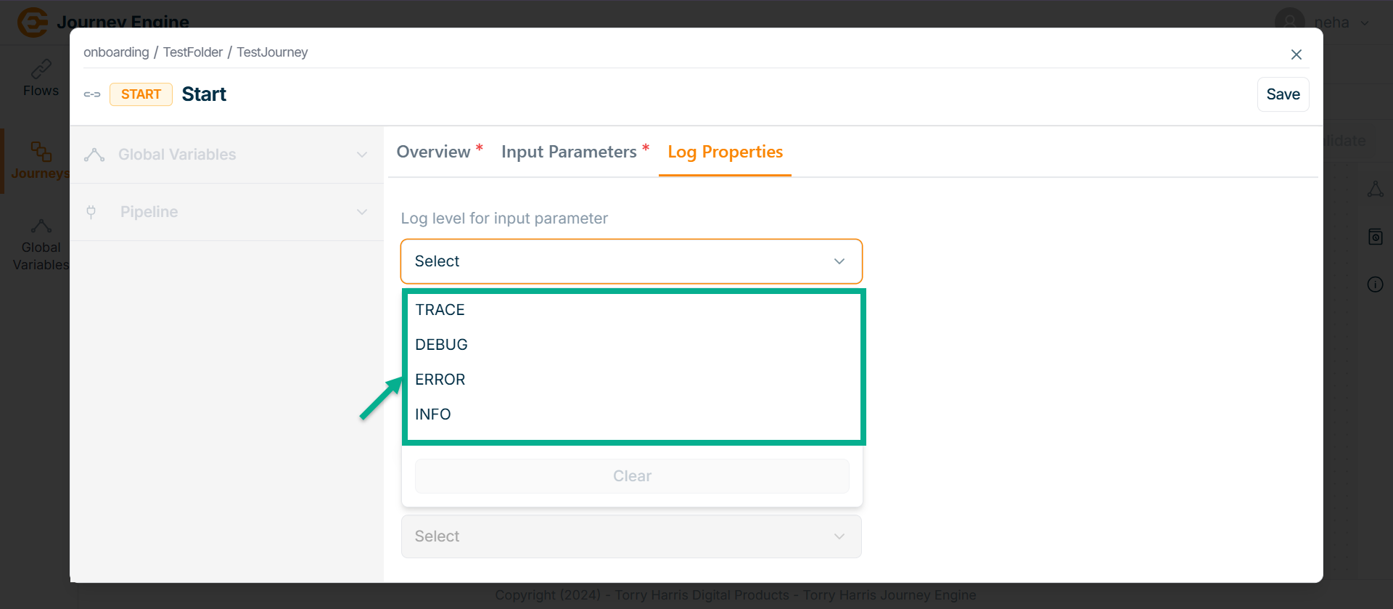The height and width of the screenshot is (609, 1393).
Task: Choose TRACE log level option
Action: 440,310
